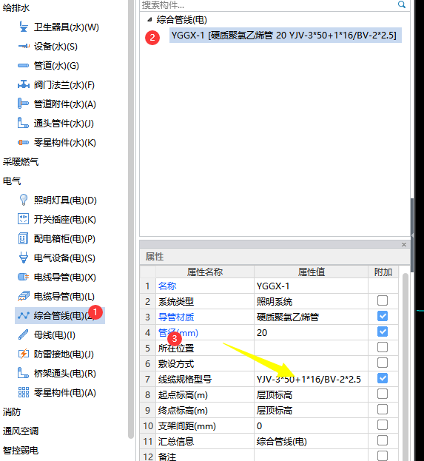Click the 属性值 column header
Image resolution: width=424 pixels, height=461 pixels.
[311, 272]
